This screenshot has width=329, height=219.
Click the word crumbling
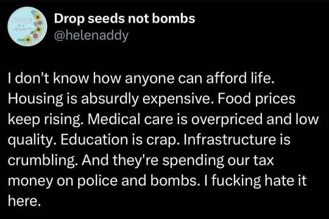pyautogui.click(x=44, y=161)
